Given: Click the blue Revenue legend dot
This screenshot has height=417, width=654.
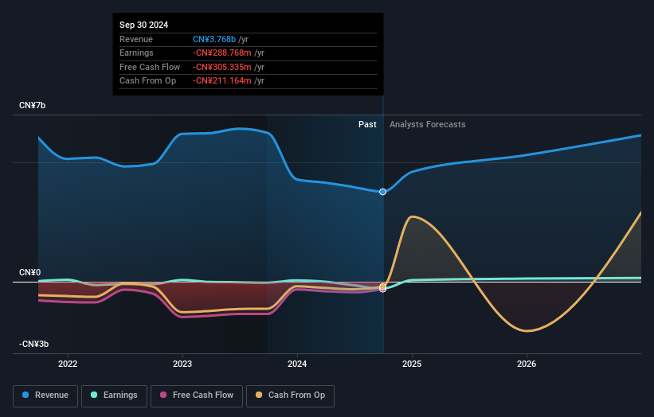Looking at the screenshot, I should click(25, 395).
